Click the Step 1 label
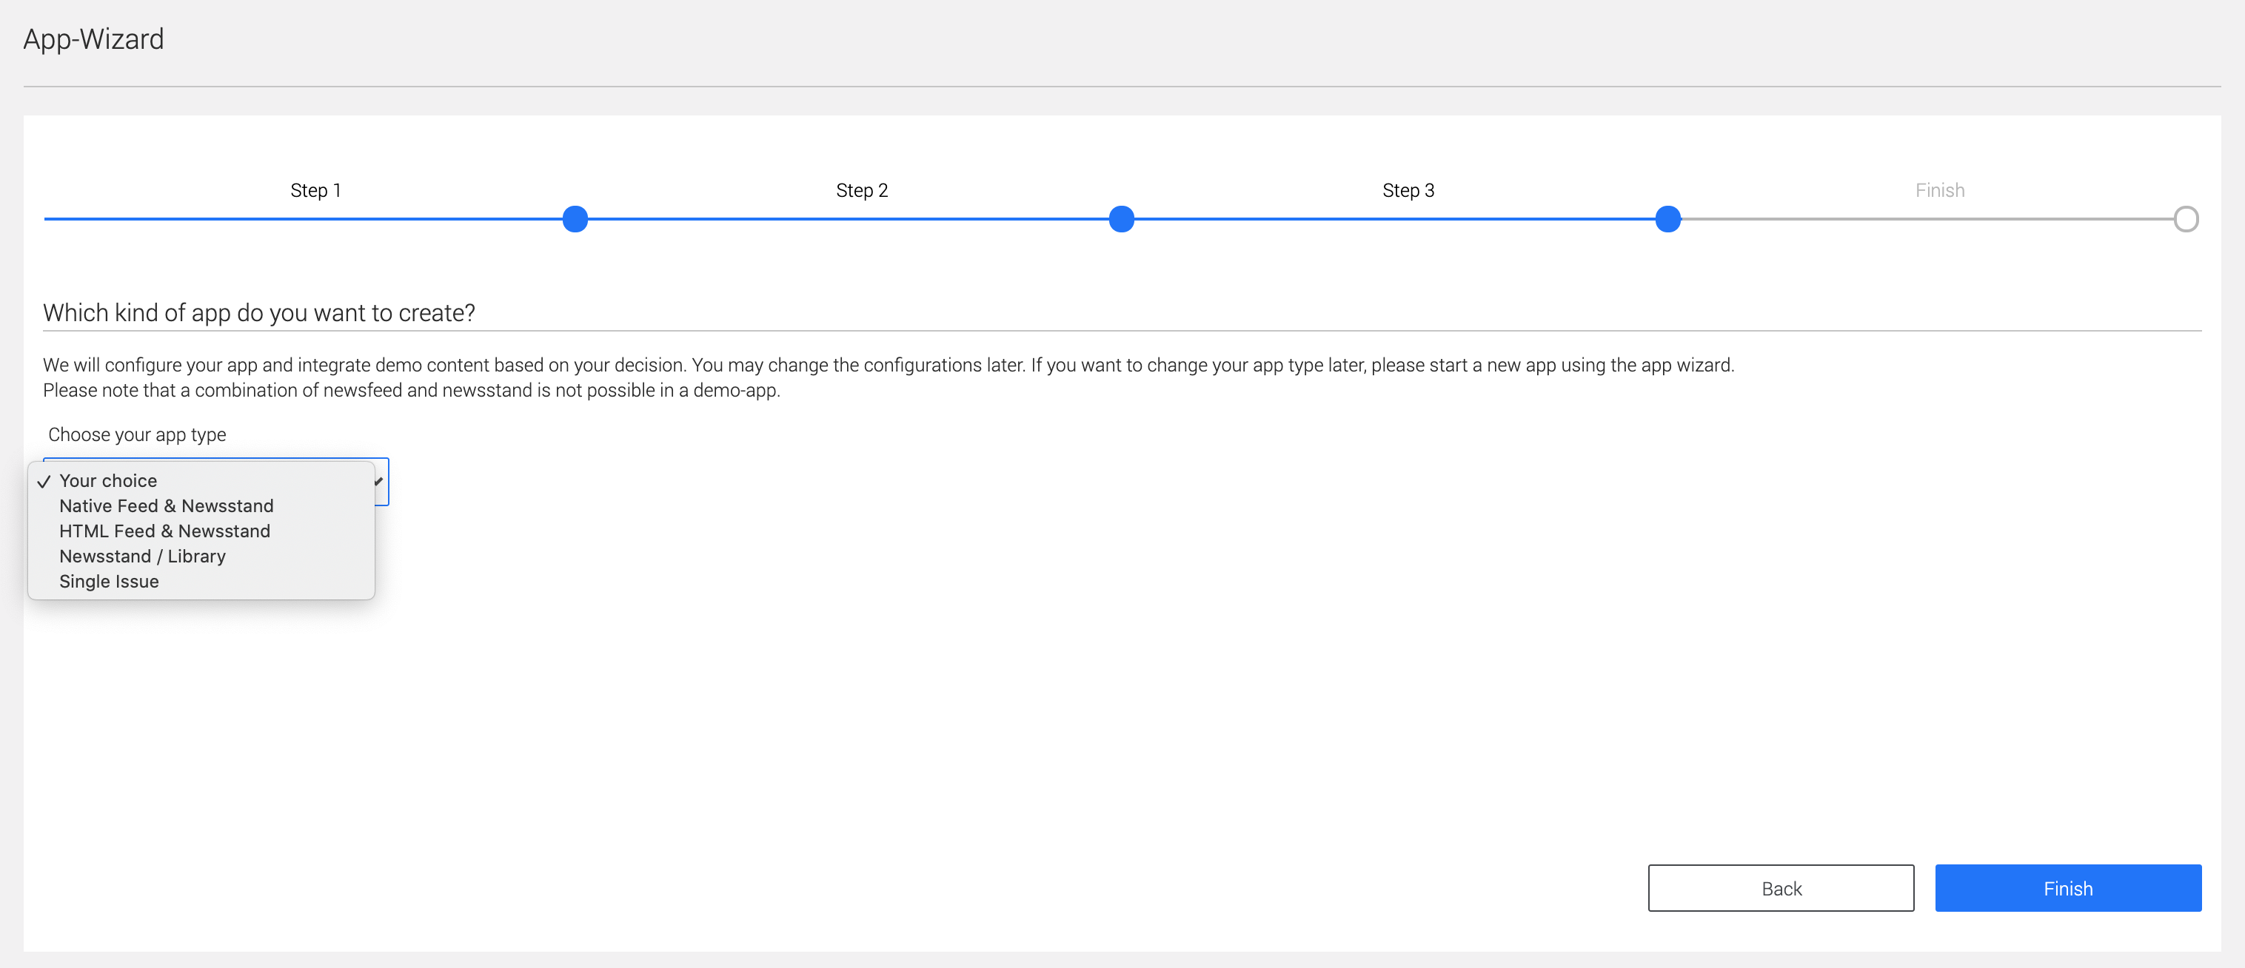The width and height of the screenshot is (2245, 968). [315, 191]
